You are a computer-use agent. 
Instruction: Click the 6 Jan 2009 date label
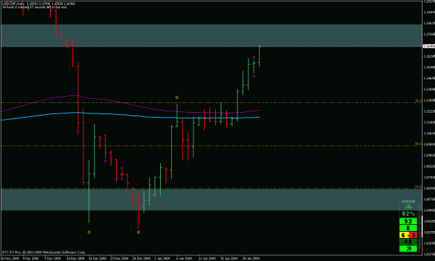pos(184,258)
